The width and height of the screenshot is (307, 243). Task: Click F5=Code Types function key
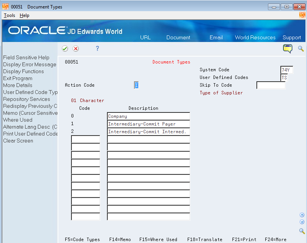pyautogui.click(x=82, y=240)
